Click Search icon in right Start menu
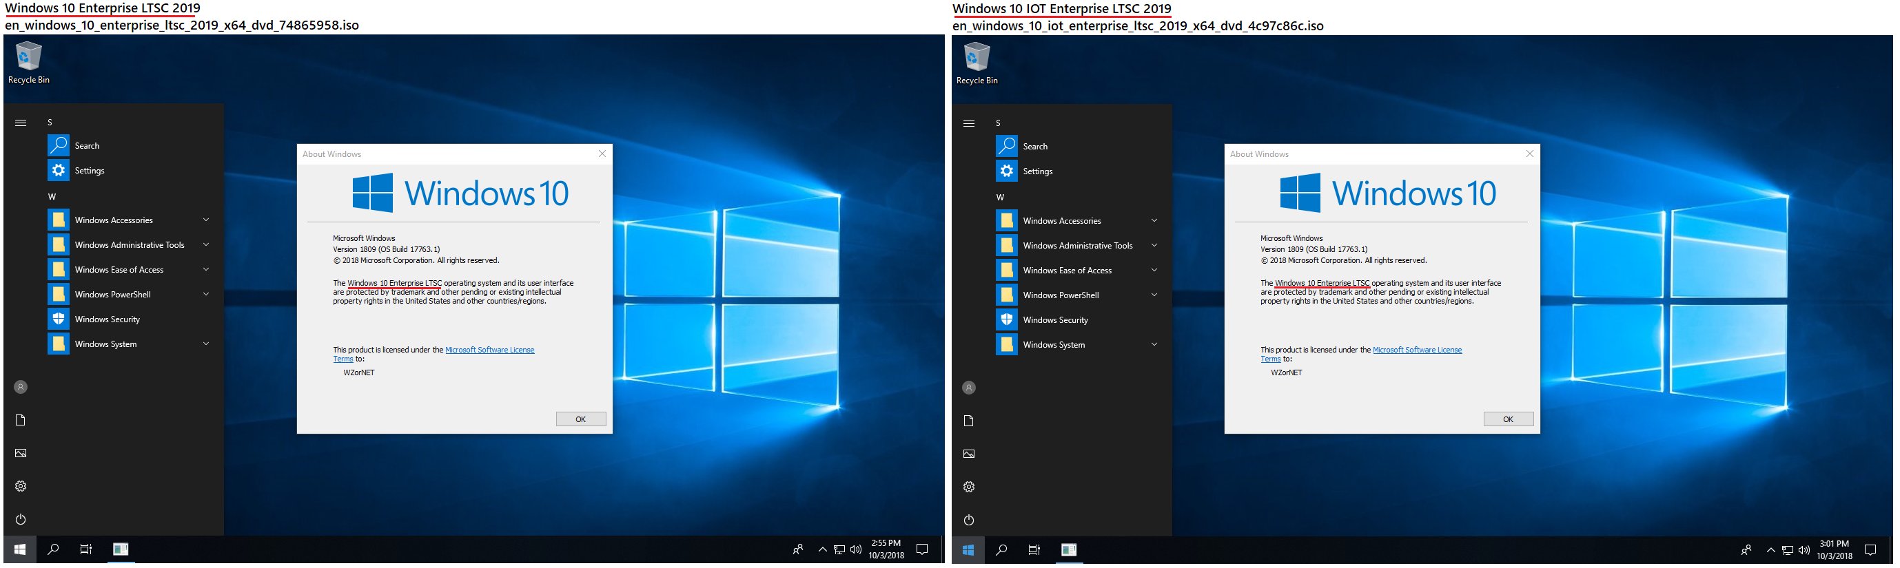Image resolution: width=1900 pixels, height=568 pixels. [x=1007, y=147]
